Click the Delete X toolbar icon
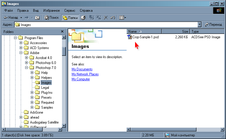The height and width of the screenshot is (139, 226). coord(106,18)
